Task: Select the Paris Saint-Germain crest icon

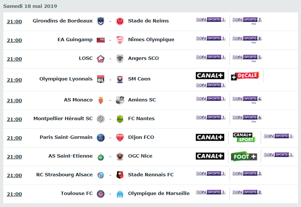Action: [x=101, y=138]
